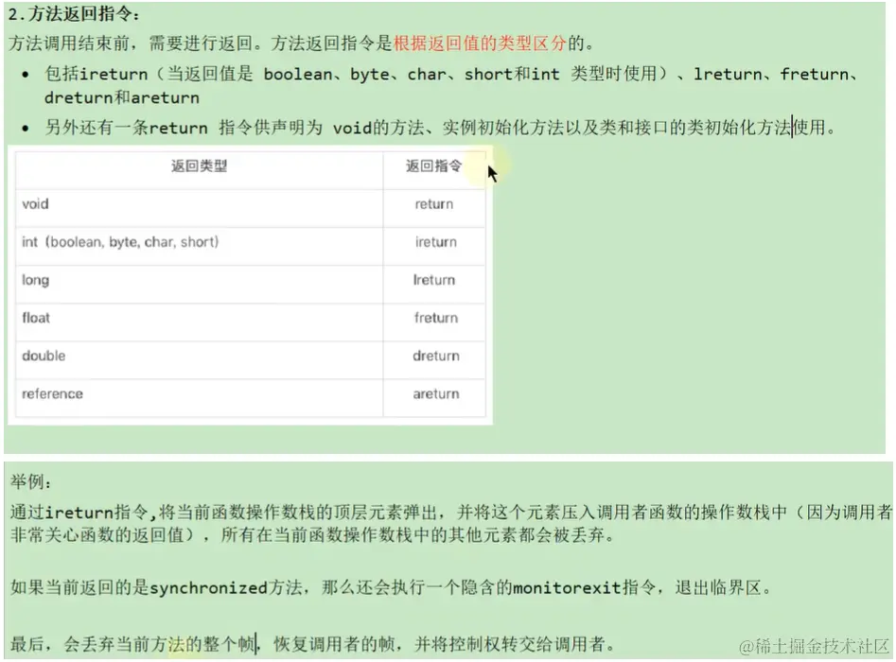Click the 举例 label below the table

point(28,480)
